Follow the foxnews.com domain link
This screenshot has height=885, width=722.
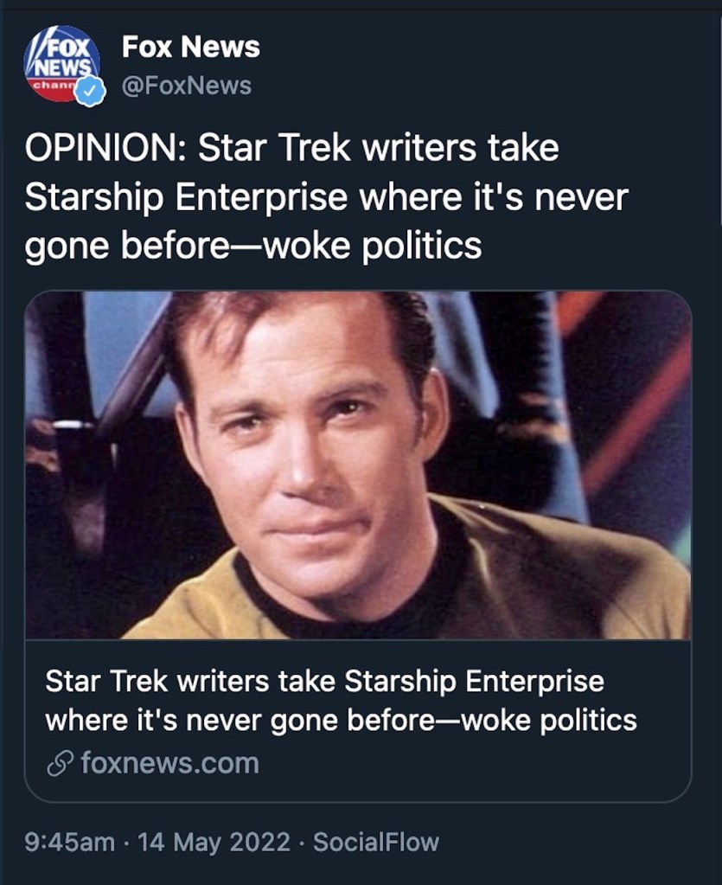coord(169,764)
